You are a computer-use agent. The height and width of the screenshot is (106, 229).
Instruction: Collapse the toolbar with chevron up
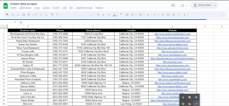(x=222, y=15)
